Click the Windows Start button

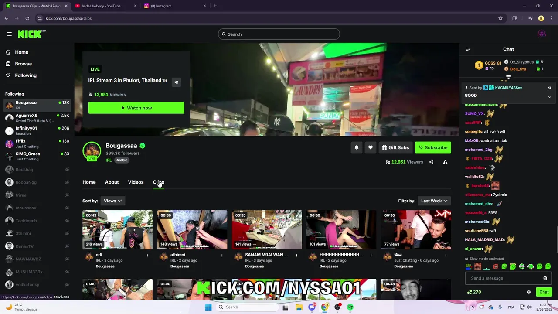click(x=208, y=307)
